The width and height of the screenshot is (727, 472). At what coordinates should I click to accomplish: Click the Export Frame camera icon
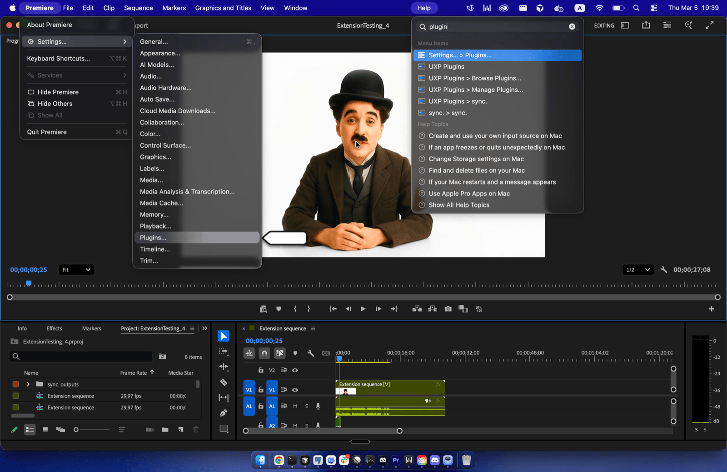point(448,309)
